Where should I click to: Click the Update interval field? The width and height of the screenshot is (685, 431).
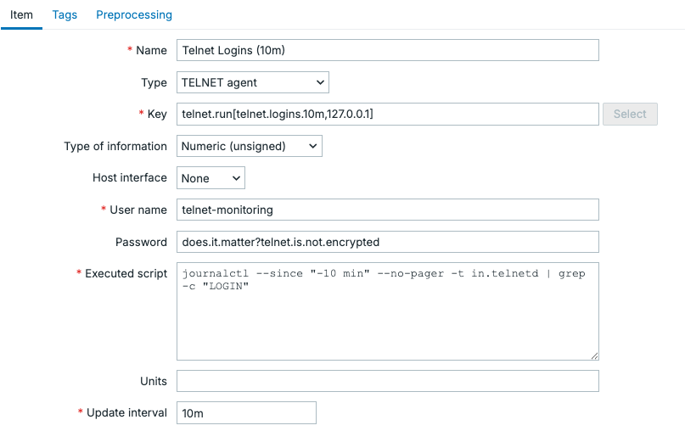(246, 413)
